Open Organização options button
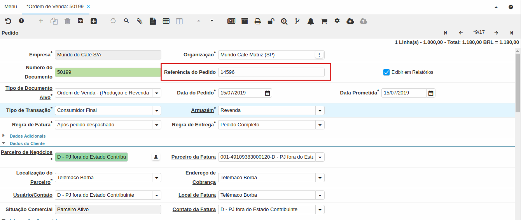 coord(319,55)
